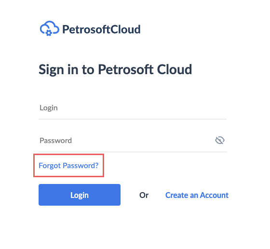Click the word Or beside Login button
The image size is (270, 249).
pos(144,195)
